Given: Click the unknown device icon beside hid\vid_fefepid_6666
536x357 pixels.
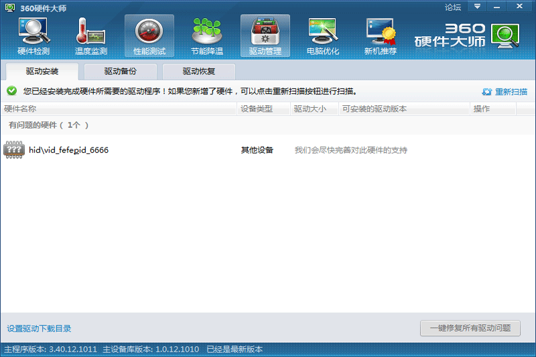Looking at the screenshot, I should click(x=13, y=150).
